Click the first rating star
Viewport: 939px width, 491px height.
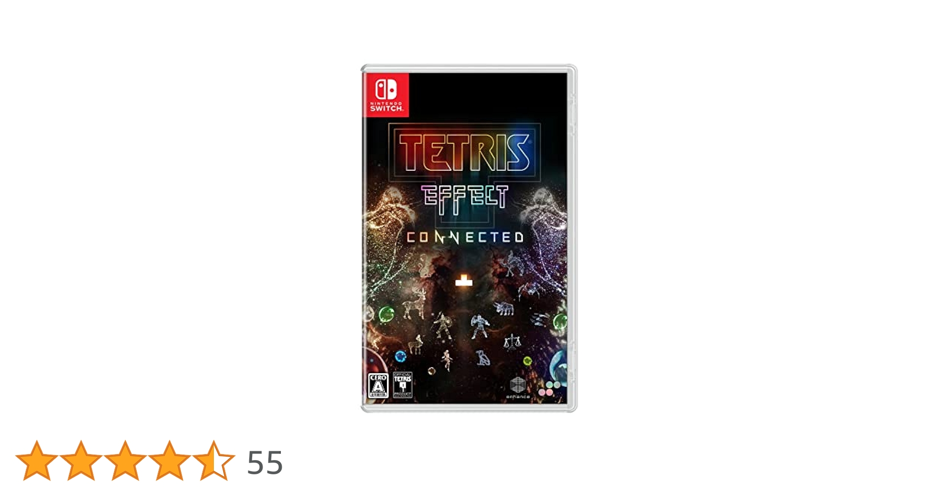point(37,461)
